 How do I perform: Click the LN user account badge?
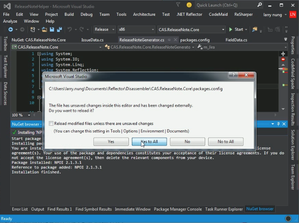point(293,14)
